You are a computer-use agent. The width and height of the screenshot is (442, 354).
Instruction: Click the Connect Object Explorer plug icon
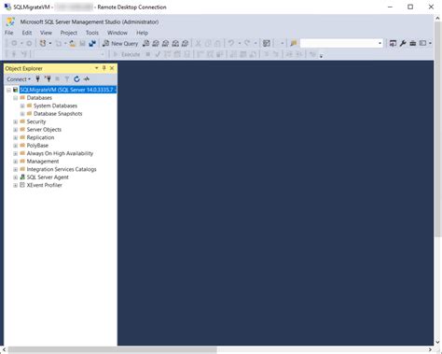click(x=37, y=79)
